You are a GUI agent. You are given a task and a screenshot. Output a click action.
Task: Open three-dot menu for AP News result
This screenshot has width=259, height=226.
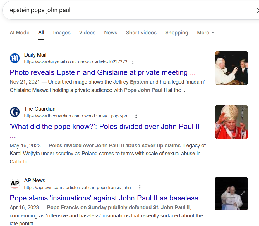coord(140,187)
